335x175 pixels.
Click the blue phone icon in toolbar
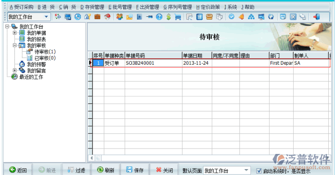tap(78, 17)
